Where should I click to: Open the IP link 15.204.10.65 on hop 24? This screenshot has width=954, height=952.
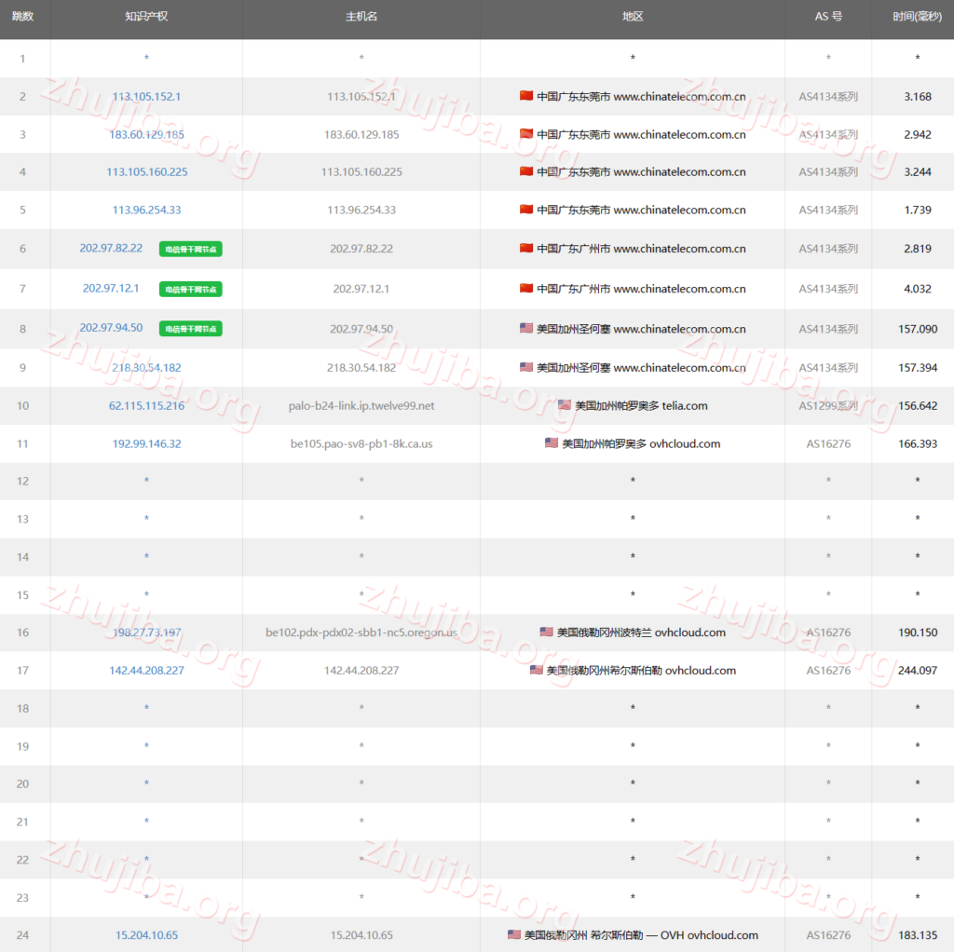(146, 935)
